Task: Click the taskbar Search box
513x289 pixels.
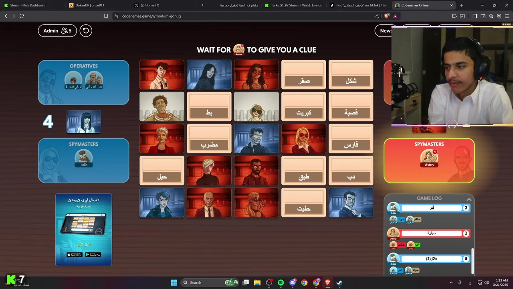Action: [209, 283]
